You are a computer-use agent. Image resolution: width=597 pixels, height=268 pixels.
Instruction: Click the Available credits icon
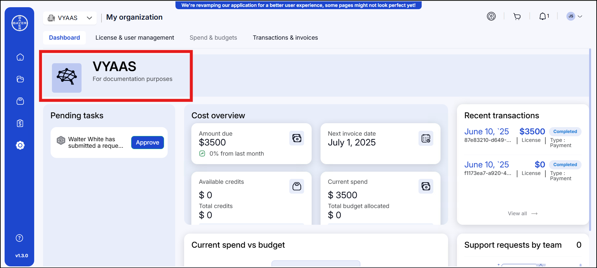coord(297,186)
